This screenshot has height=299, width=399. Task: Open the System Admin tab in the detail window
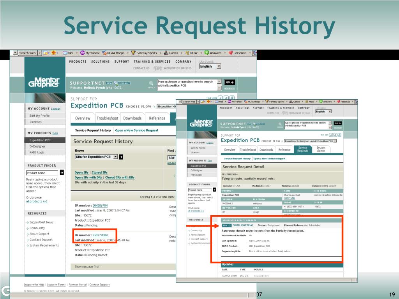click(x=321, y=149)
